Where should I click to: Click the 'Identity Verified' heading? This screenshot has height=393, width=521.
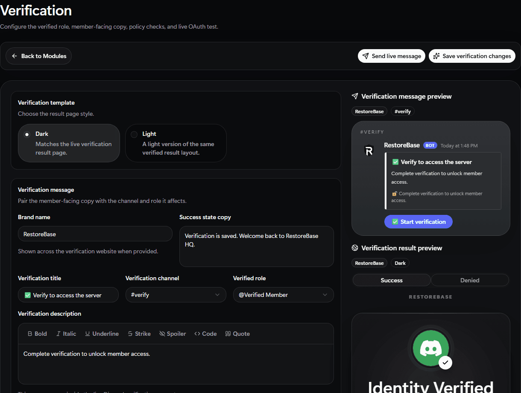point(430,387)
